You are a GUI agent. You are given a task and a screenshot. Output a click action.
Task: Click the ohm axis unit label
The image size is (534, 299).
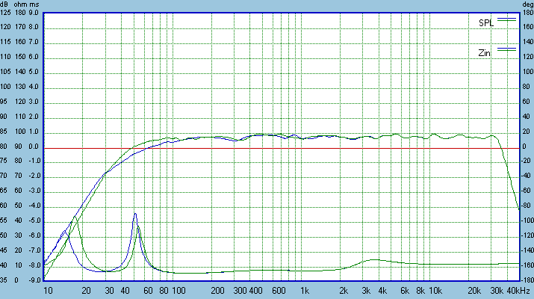(22, 4)
